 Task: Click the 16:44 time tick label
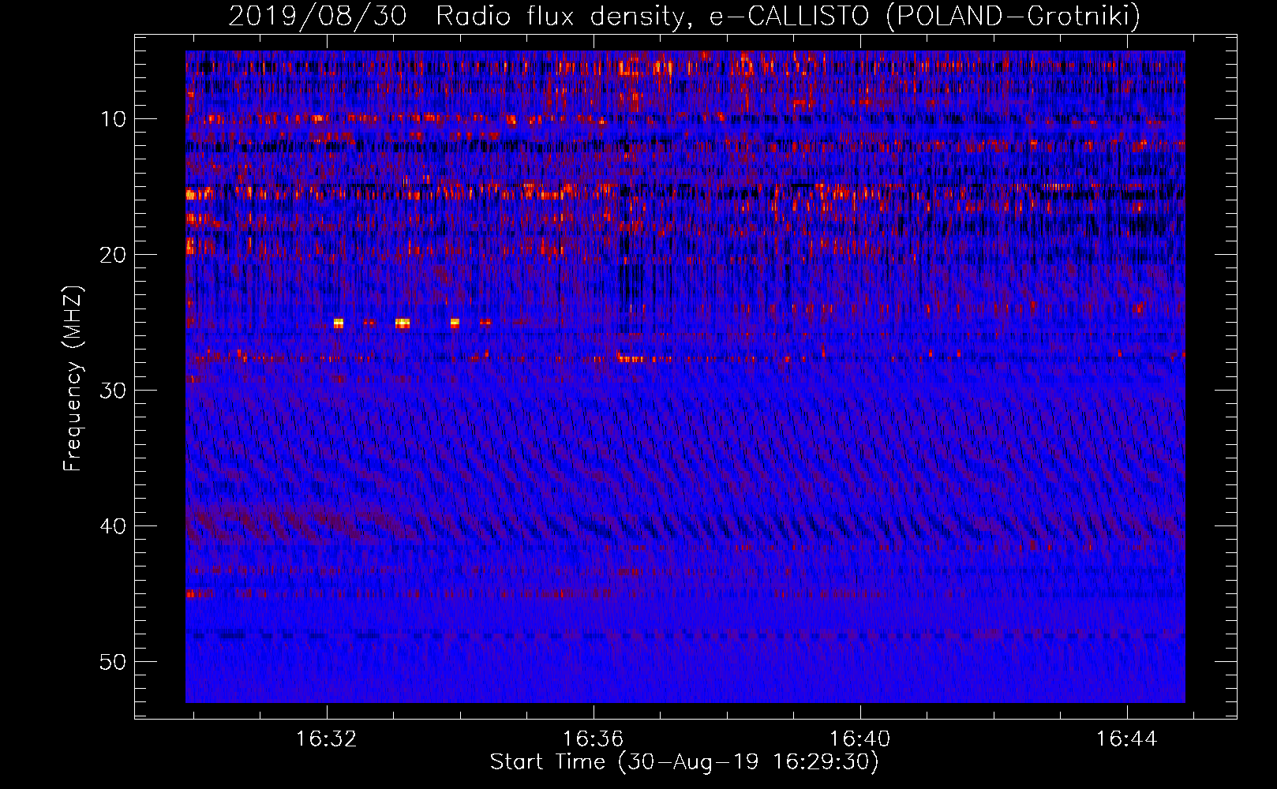[x=1126, y=739]
